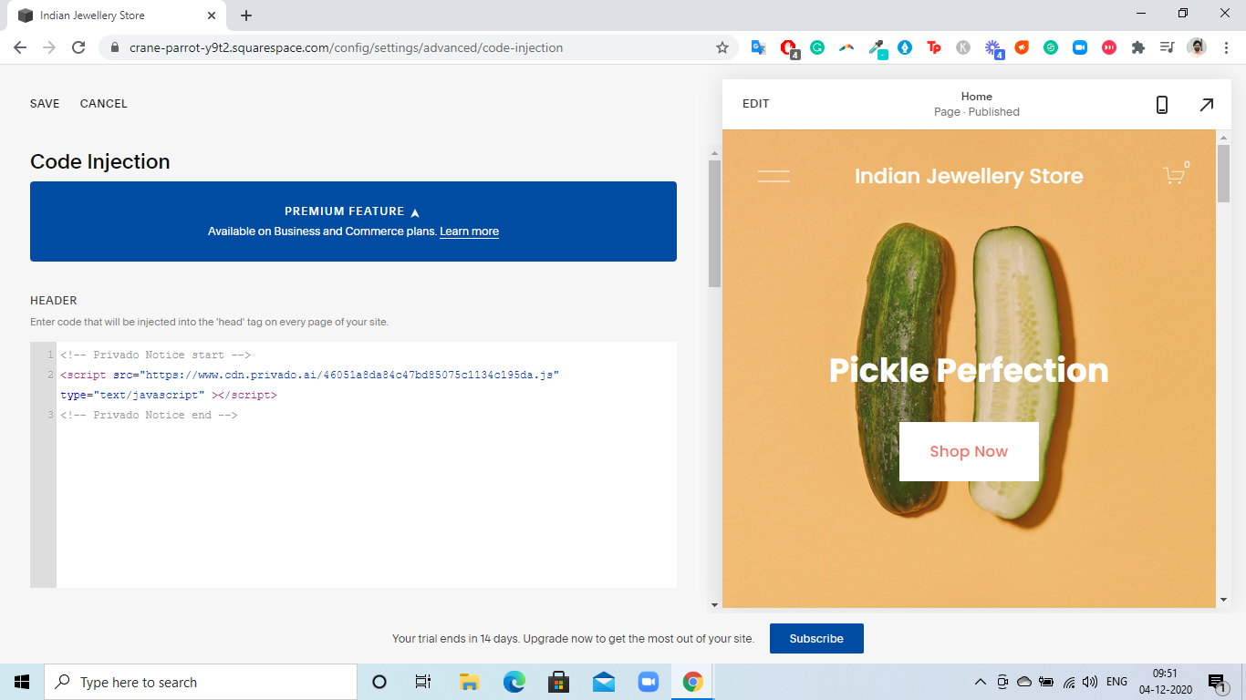Open the Windows Start menu
Image resolution: width=1246 pixels, height=700 pixels.
[22, 682]
